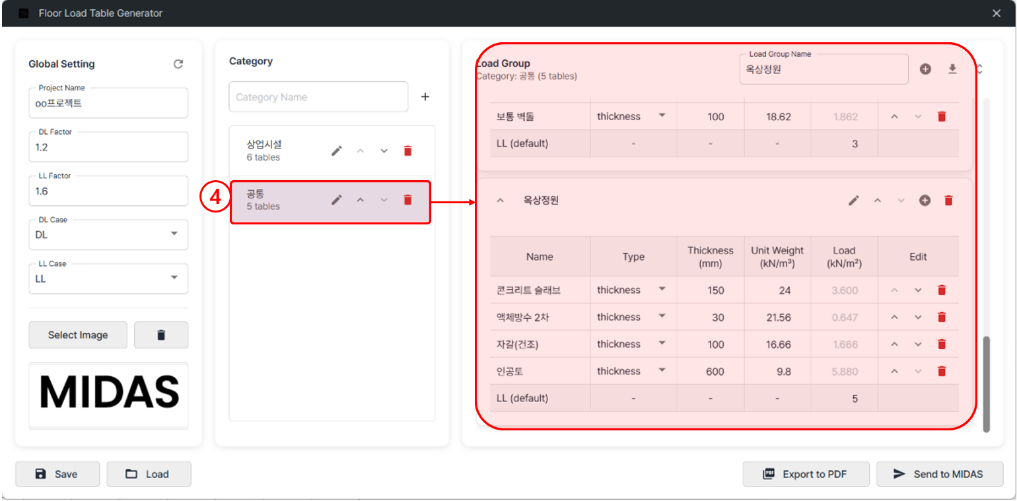The width and height of the screenshot is (1017, 501).
Task: Move 콘크리트 슬래브 row down
Action: [918, 290]
